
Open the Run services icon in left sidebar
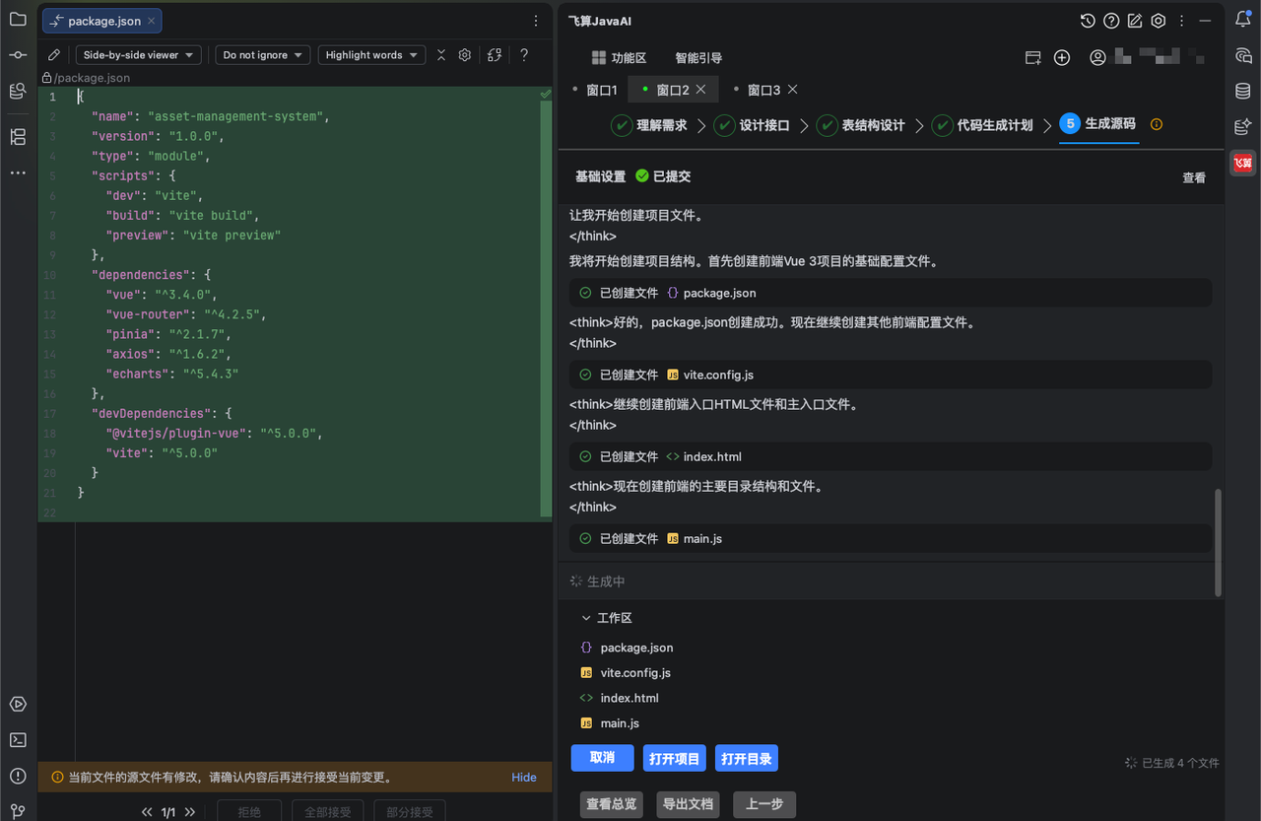coord(18,704)
